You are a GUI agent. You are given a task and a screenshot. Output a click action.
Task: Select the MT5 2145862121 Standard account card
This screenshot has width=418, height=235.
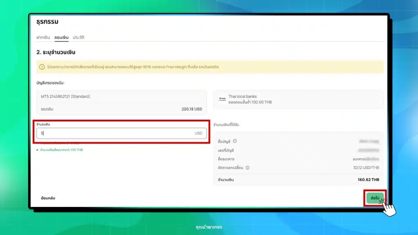[121, 102]
